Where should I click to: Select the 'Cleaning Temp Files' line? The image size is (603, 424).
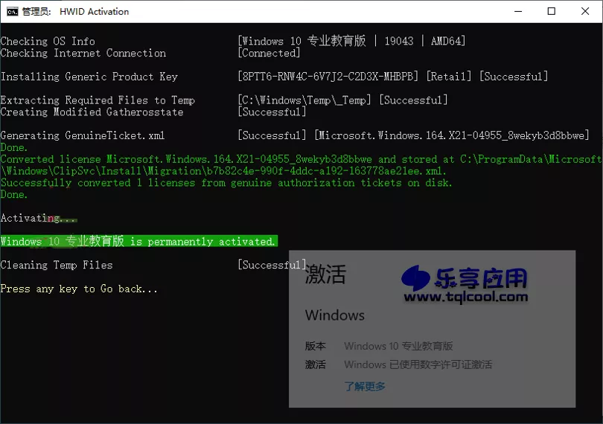[57, 265]
